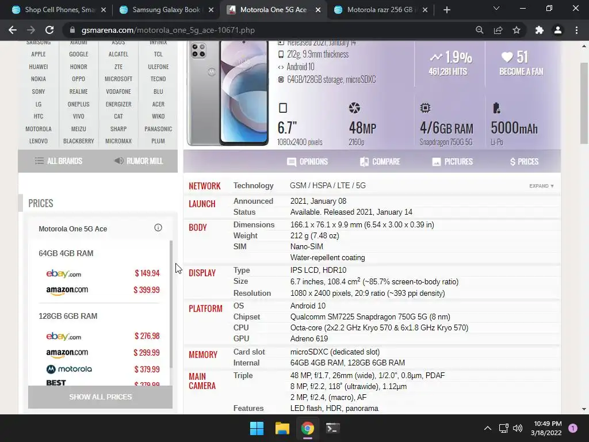Viewport: 589px width, 442px height.
Task: Switch to Samsung Galaxy Book tab
Action: [x=166, y=10]
